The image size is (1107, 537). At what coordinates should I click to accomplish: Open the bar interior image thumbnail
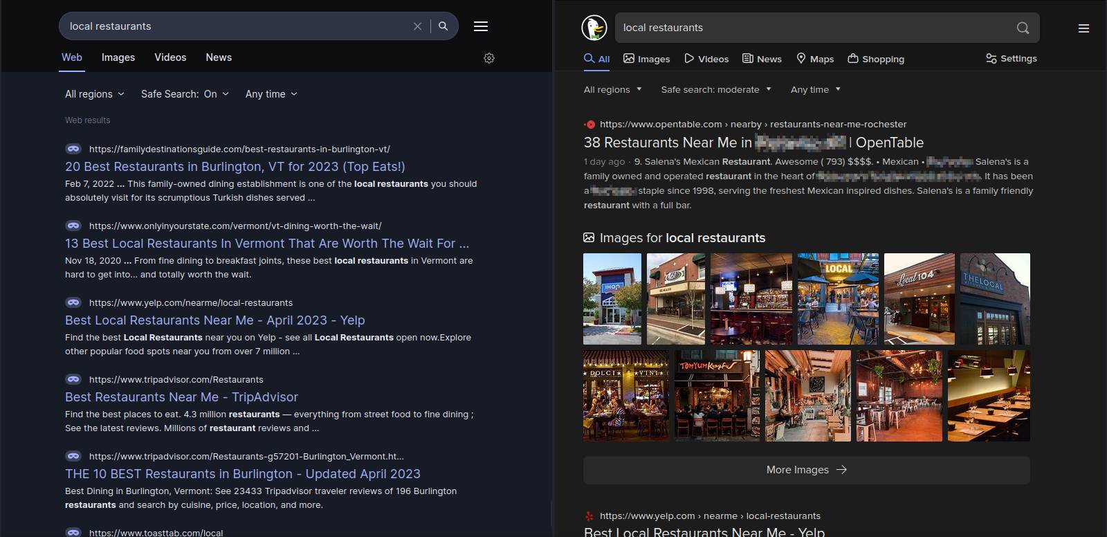click(x=751, y=299)
